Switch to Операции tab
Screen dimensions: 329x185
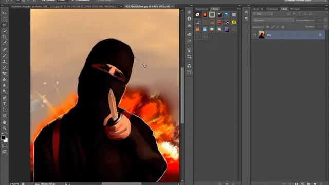(272, 9)
